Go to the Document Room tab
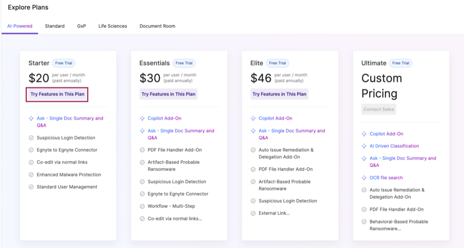 157,26
